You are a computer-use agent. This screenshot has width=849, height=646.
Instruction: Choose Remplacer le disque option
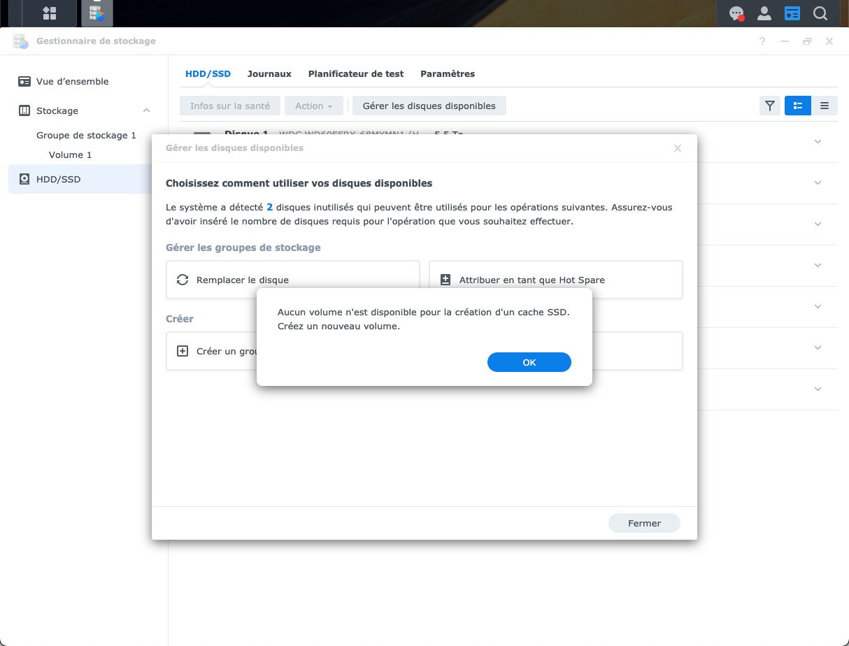point(293,280)
